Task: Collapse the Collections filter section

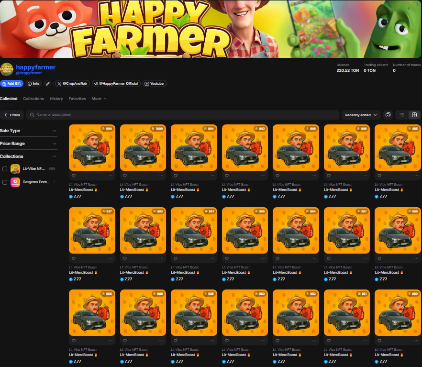Action: pos(29,156)
